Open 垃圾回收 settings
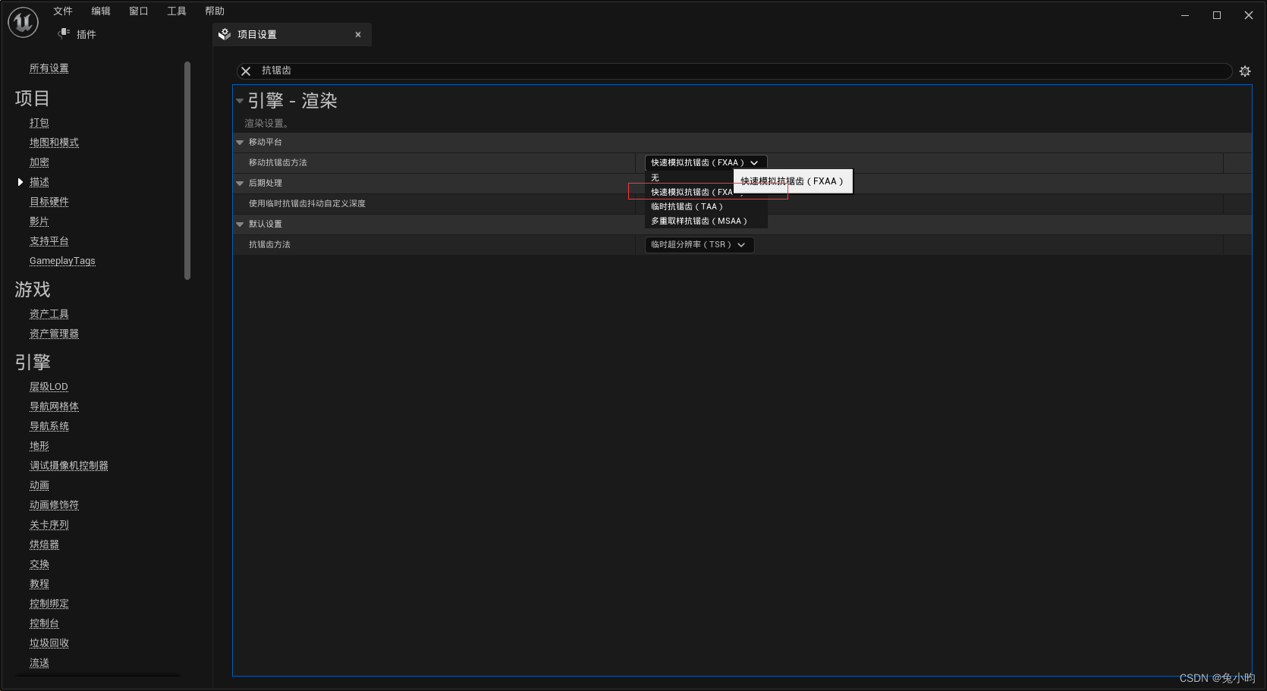 49,643
